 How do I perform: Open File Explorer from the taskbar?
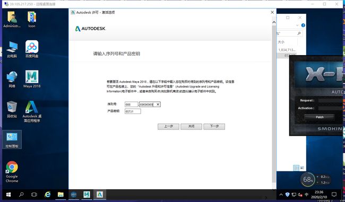(61, 195)
